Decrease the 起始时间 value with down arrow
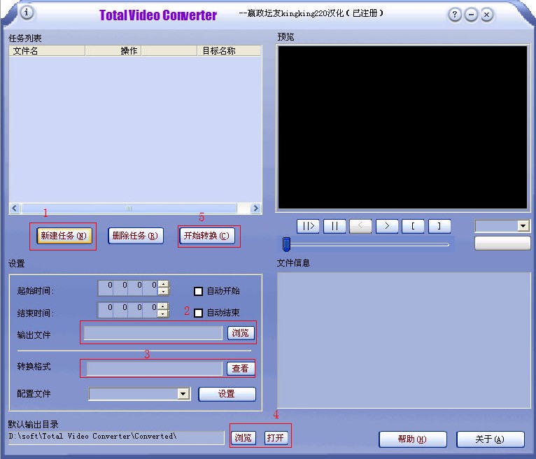This screenshot has height=459, width=536. coord(164,292)
